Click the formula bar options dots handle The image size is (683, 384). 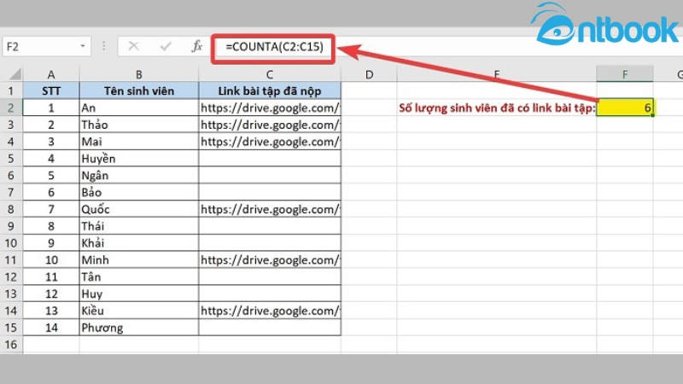103,46
